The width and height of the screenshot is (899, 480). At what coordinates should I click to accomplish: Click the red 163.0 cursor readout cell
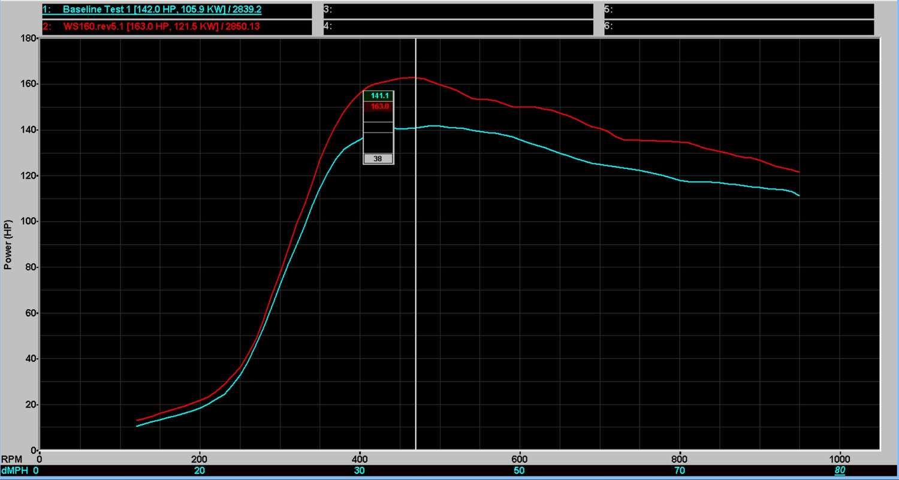point(378,107)
